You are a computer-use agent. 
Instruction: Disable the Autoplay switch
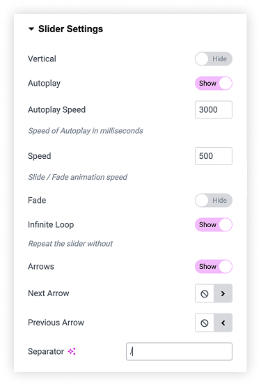pyautogui.click(x=214, y=83)
